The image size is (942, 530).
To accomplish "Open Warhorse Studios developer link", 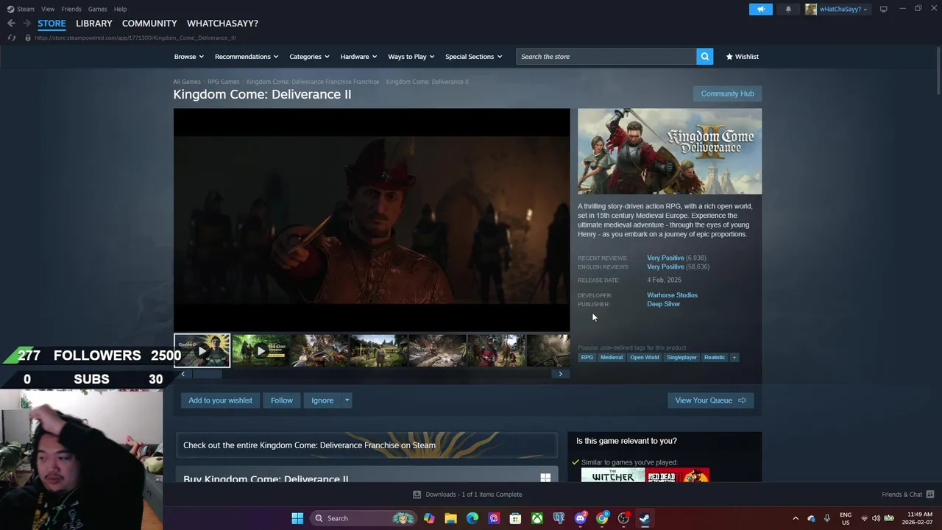I will (672, 295).
